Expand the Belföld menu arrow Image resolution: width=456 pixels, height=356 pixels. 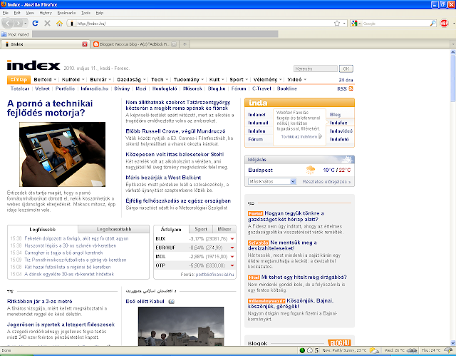click(55, 79)
